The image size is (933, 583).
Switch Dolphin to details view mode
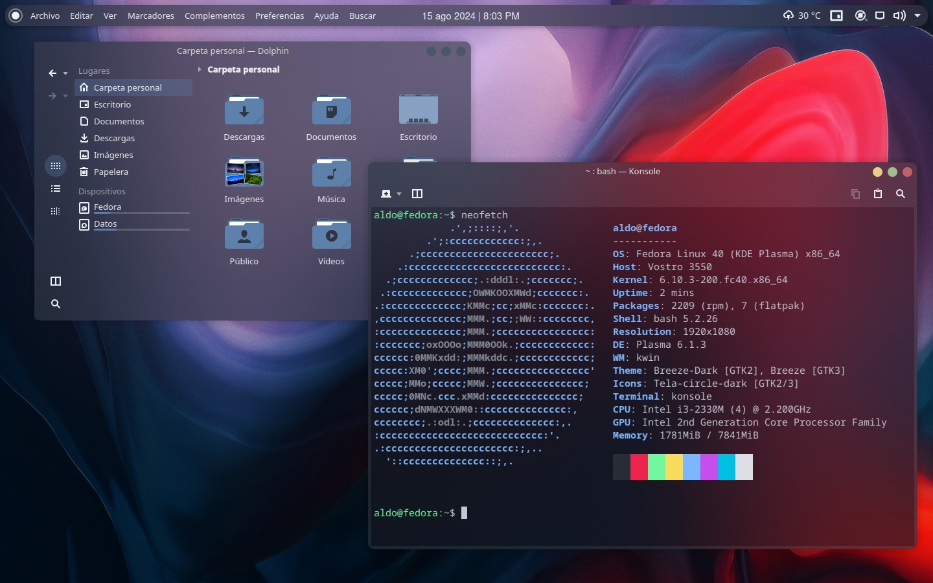pyautogui.click(x=56, y=211)
